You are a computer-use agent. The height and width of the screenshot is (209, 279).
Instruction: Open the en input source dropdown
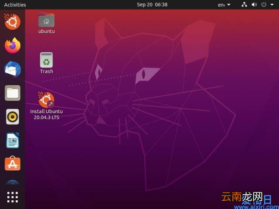(224, 5)
